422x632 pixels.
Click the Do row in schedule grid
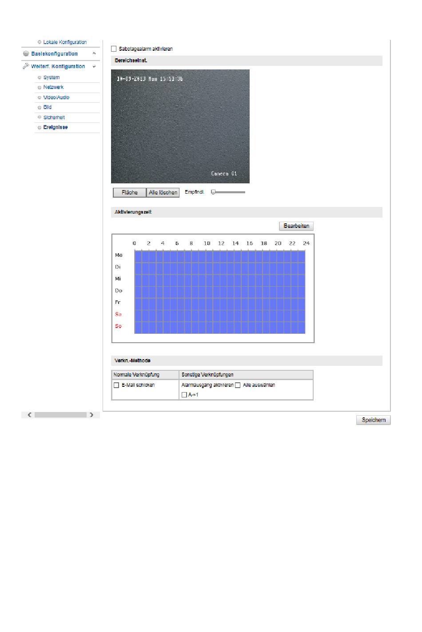coord(220,292)
